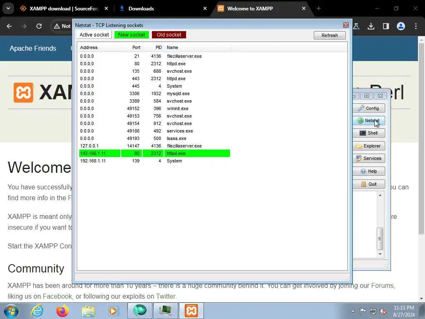This screenshot has width=425, height=319.
Task: Select svchost.exe row with port 135
Action: [x=154, y=71]
